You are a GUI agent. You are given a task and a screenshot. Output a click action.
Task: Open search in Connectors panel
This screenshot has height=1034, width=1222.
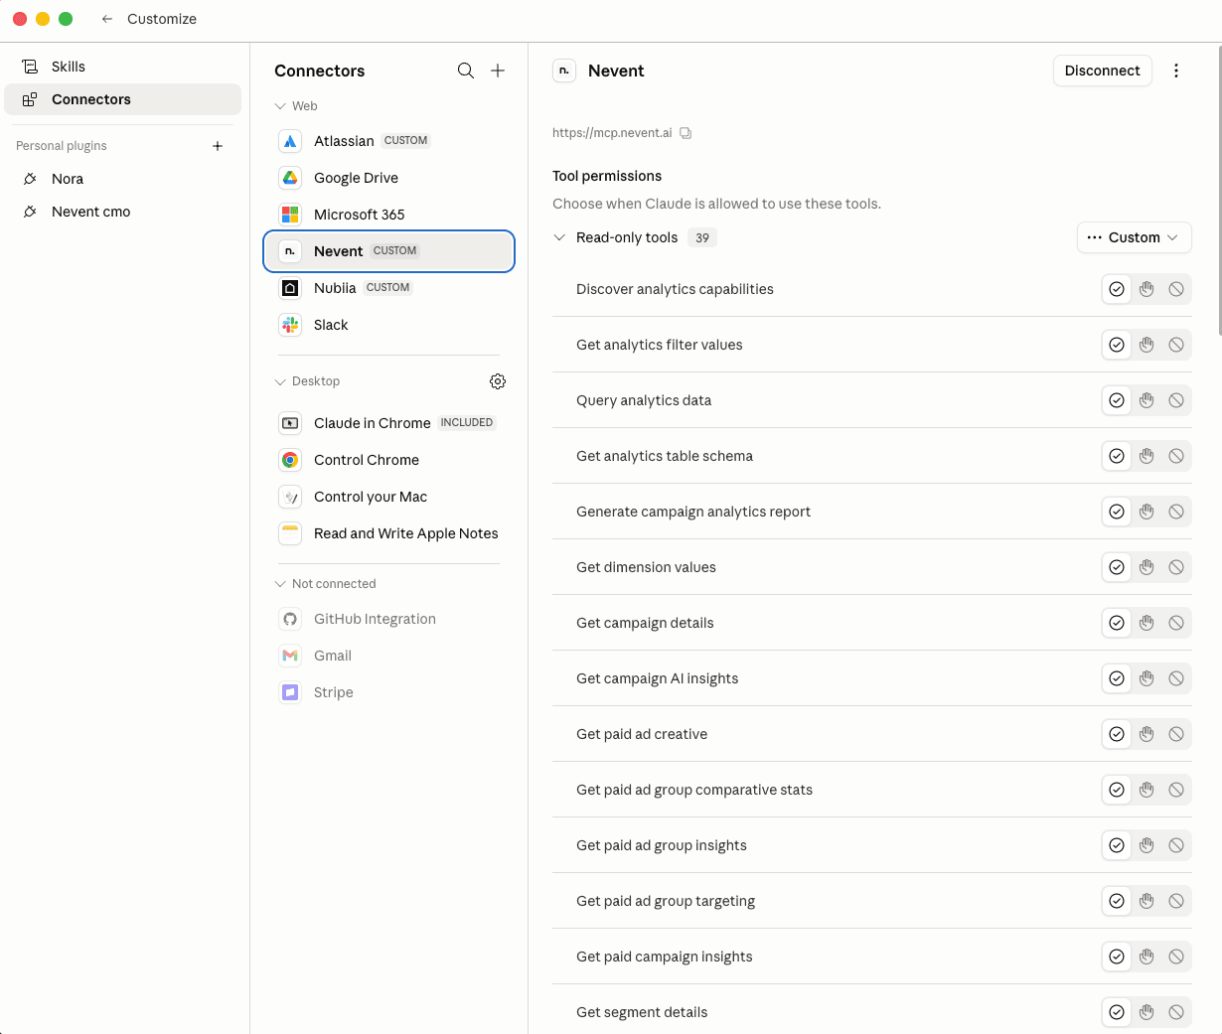tap(465, 71)
